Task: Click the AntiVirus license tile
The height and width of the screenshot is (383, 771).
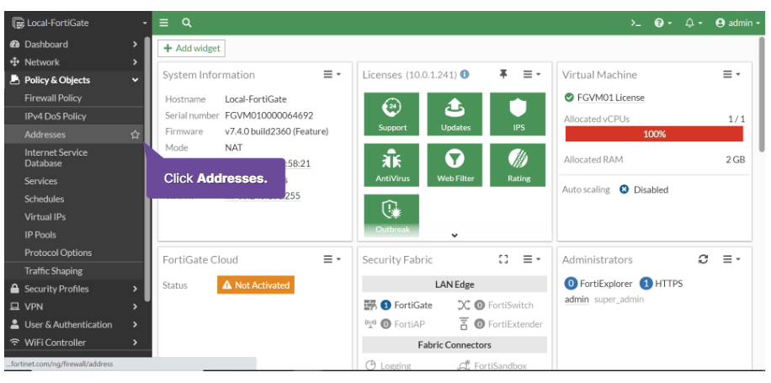Action: point(392,165)
